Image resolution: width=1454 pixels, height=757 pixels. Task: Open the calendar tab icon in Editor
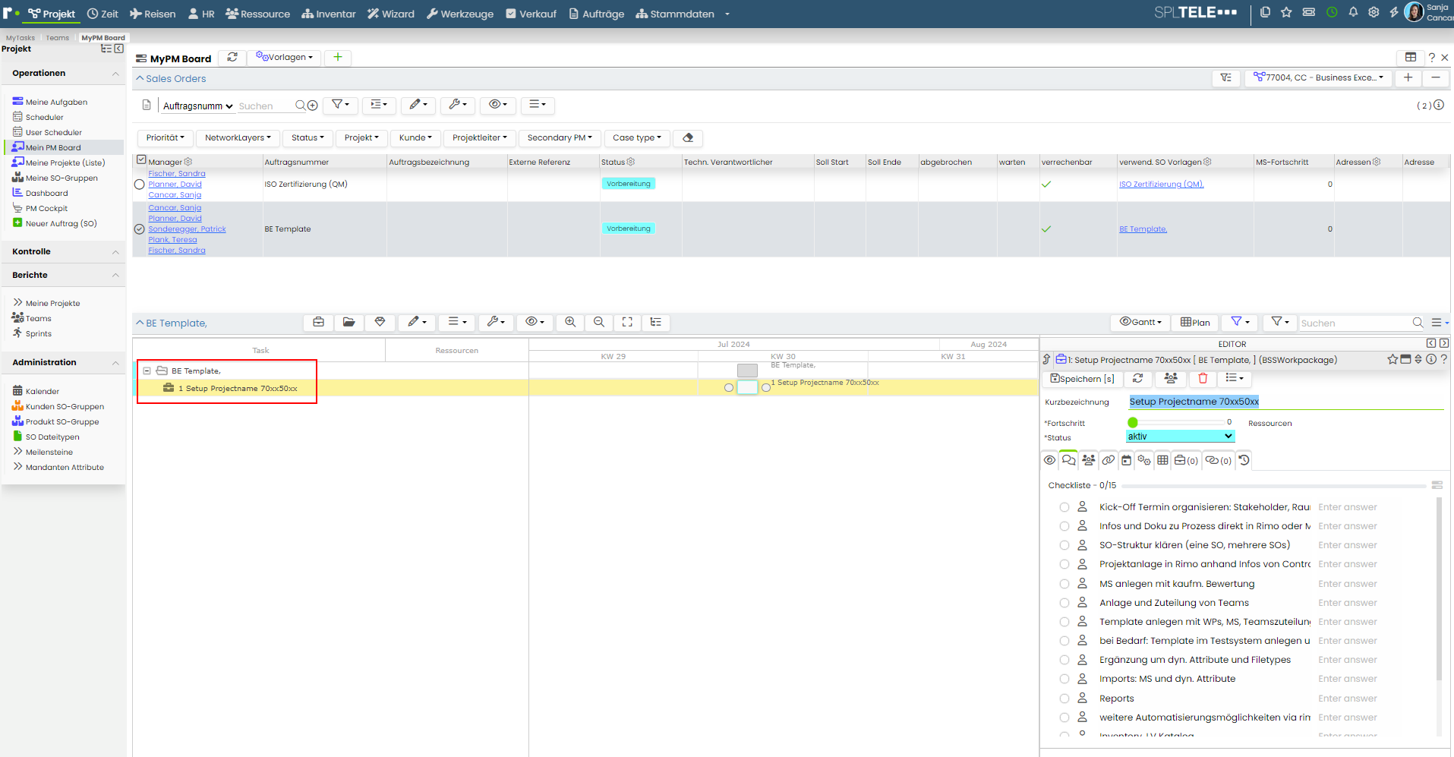[x=1127, y=460]
